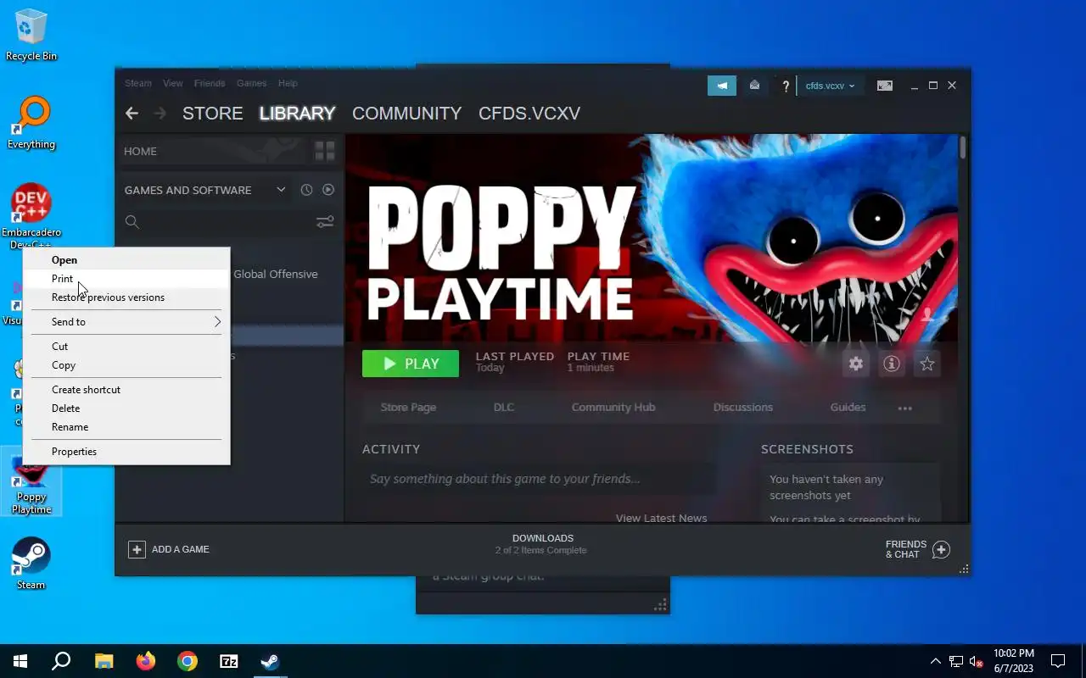The height and width of the screenshot is (678, 1086).
Task: Expand the Send to submenu
Action: pyautogui.click(x=126, y=322)
